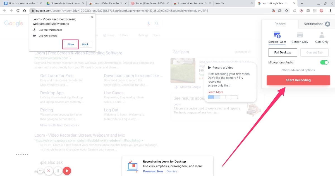The height and width of the screenshot is (176, 335).
Task: Click the notifications bell icon
Action: (x=328, y=24)
